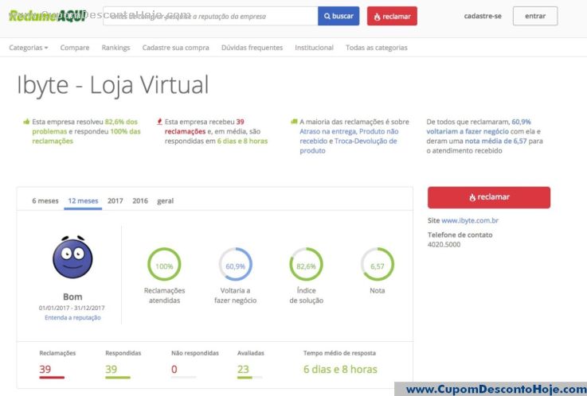Image resolution: width=587 pixels, height=396 pixels.
Task: Open Todas as categorias menu item
Action: tap(376, 48)
